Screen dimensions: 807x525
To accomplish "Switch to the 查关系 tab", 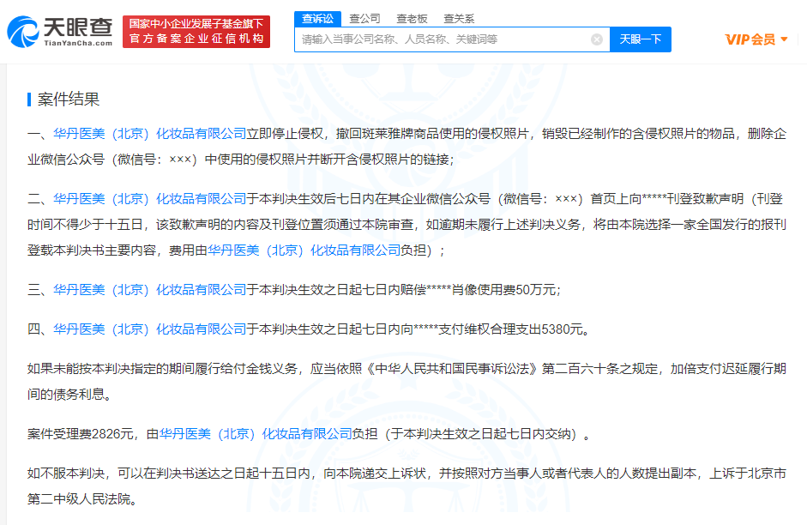I will (459, 19).
